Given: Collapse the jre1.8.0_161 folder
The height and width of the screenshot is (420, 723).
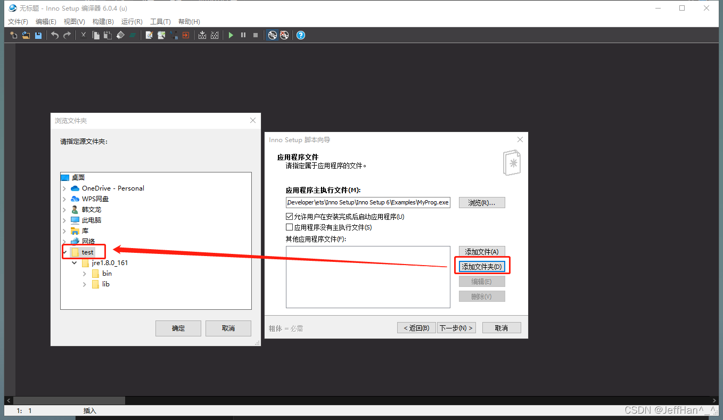Looking at the screenshot, I should (x=75, y=262).
